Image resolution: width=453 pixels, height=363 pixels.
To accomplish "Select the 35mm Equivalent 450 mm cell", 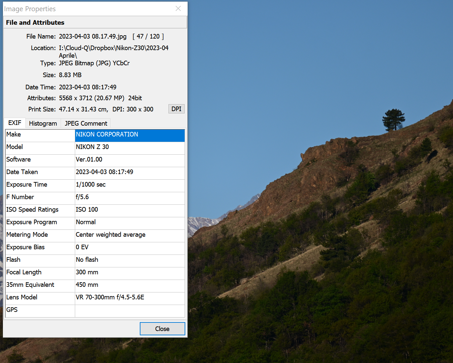I will [130, 285].
